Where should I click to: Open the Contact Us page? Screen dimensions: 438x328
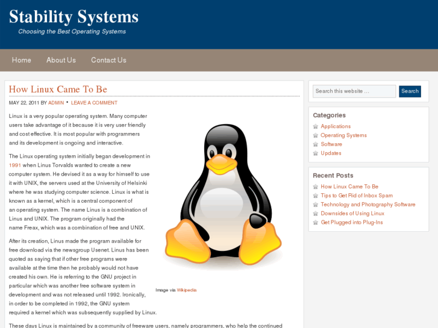(x=108, y=60)
